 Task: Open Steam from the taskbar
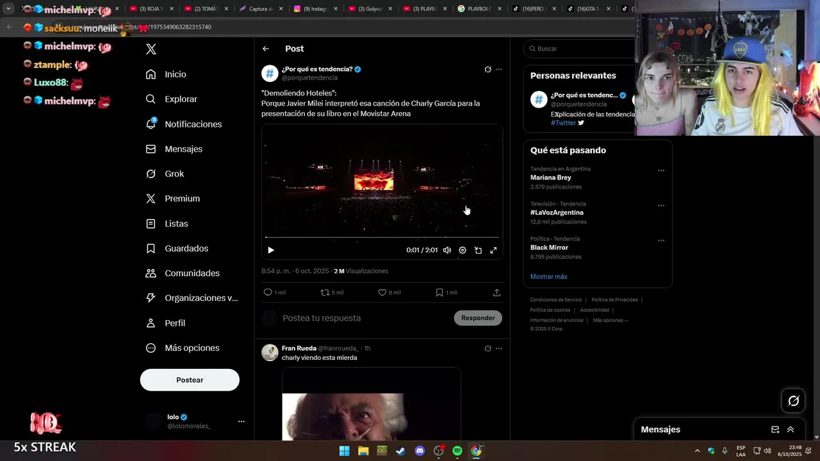point(401,451)
